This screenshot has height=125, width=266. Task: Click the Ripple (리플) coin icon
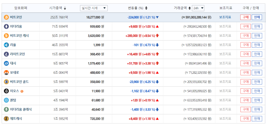click(x=6, y=45)
